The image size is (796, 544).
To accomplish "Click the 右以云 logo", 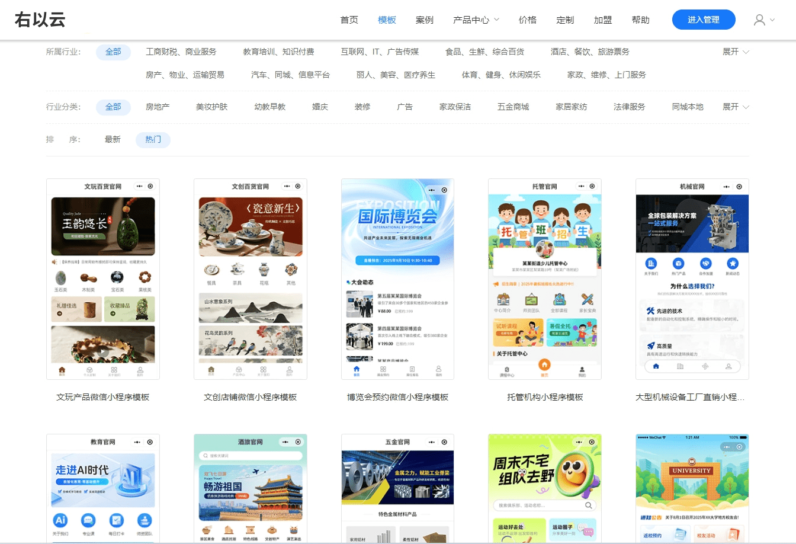I will click(39, 20).
